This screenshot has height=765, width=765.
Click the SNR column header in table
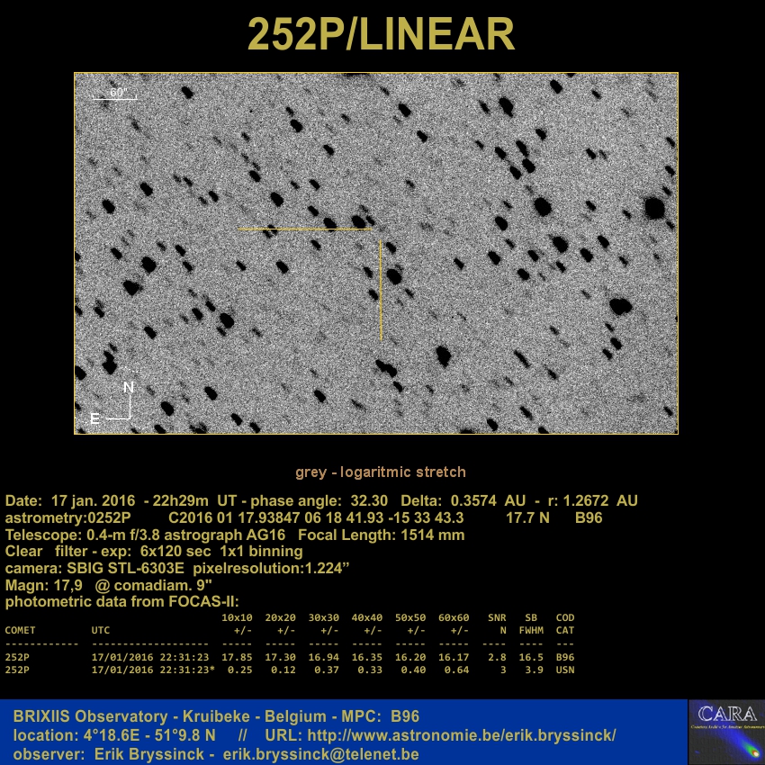tap(496, 618)
